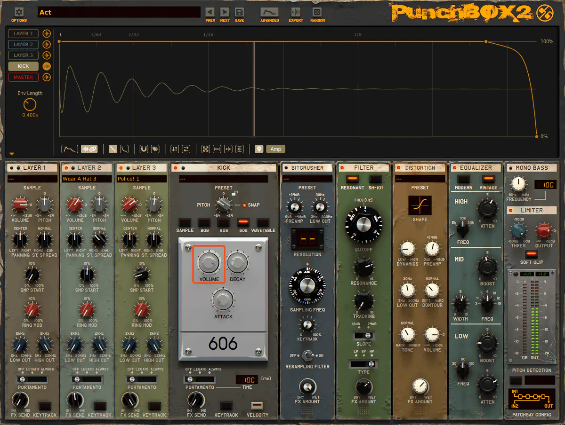Toggle the Filter SH-101 switch

pyautogui.click(x=375, y=179)
